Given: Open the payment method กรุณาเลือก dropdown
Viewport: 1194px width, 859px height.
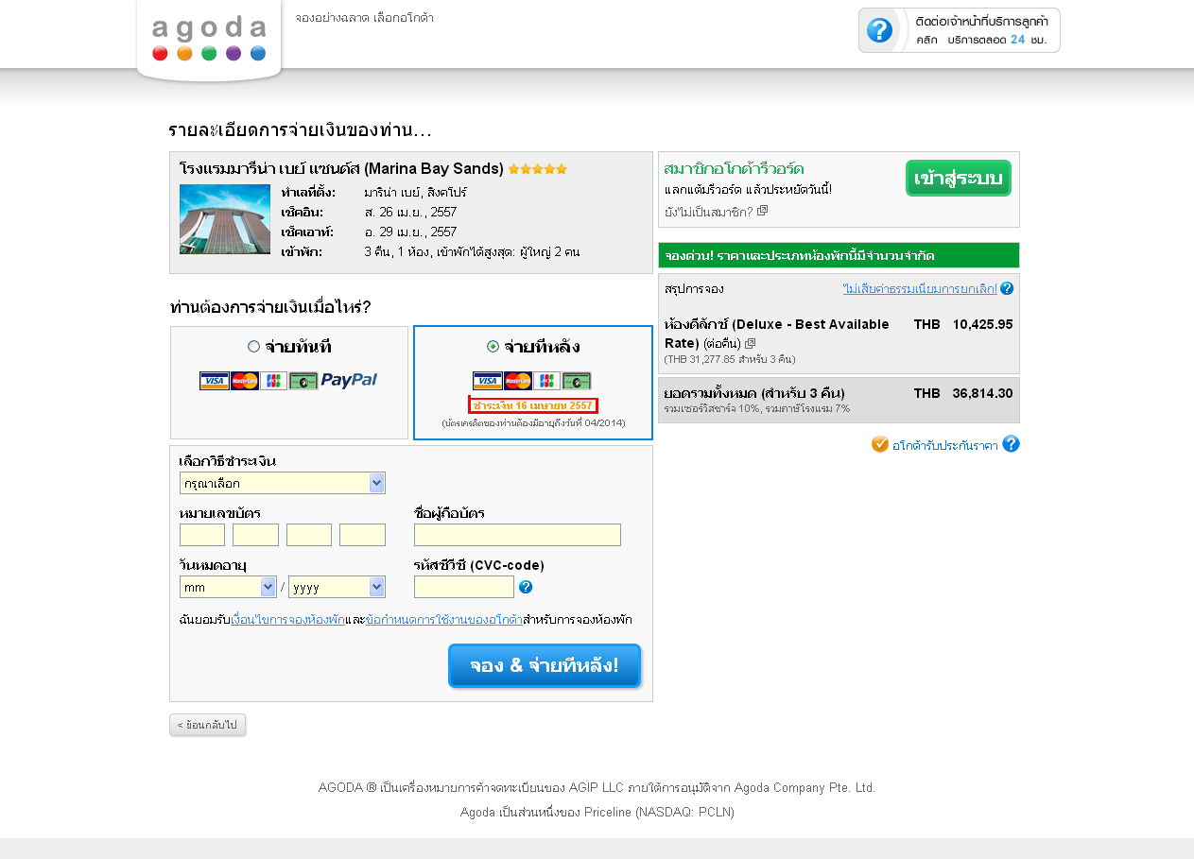Looking at the screenshot, I should tap(283, 483).
